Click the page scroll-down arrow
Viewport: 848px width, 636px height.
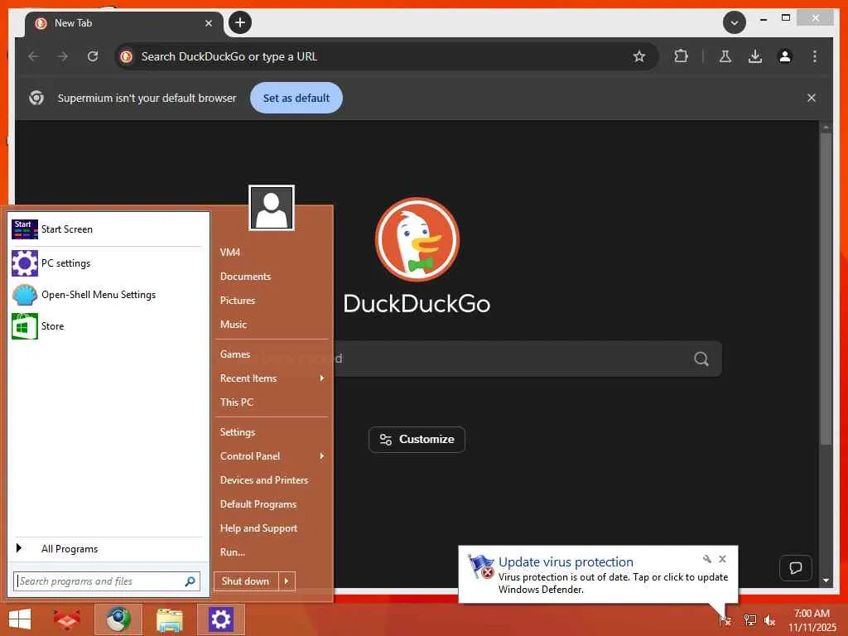[826, 581]
